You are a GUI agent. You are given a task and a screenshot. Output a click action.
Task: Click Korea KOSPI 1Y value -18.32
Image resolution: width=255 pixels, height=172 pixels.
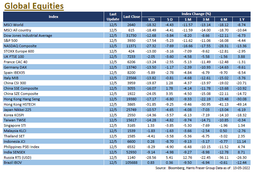coord(241,115)
